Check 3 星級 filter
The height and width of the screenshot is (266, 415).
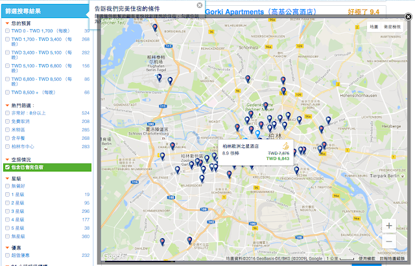[7, 212]
